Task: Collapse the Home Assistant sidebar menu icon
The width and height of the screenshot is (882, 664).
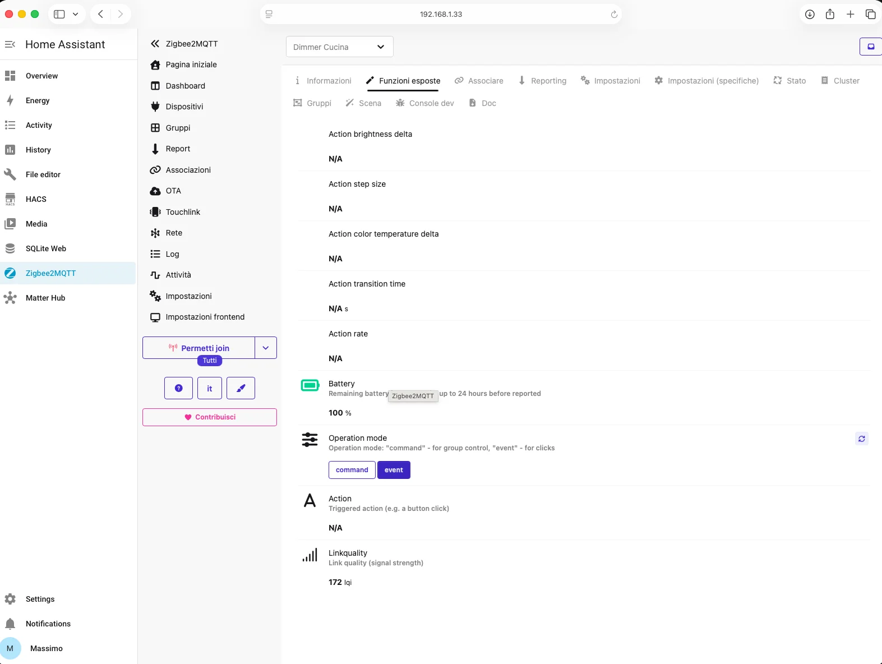Action: pyautogui.click(x=10, y=44)
